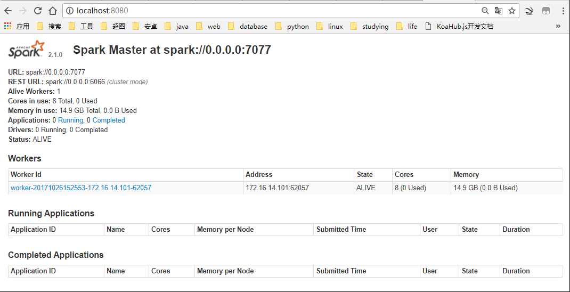Open the python bookmark folder
The width and height of the screenshot is (570, 292).
click(292, 26)
